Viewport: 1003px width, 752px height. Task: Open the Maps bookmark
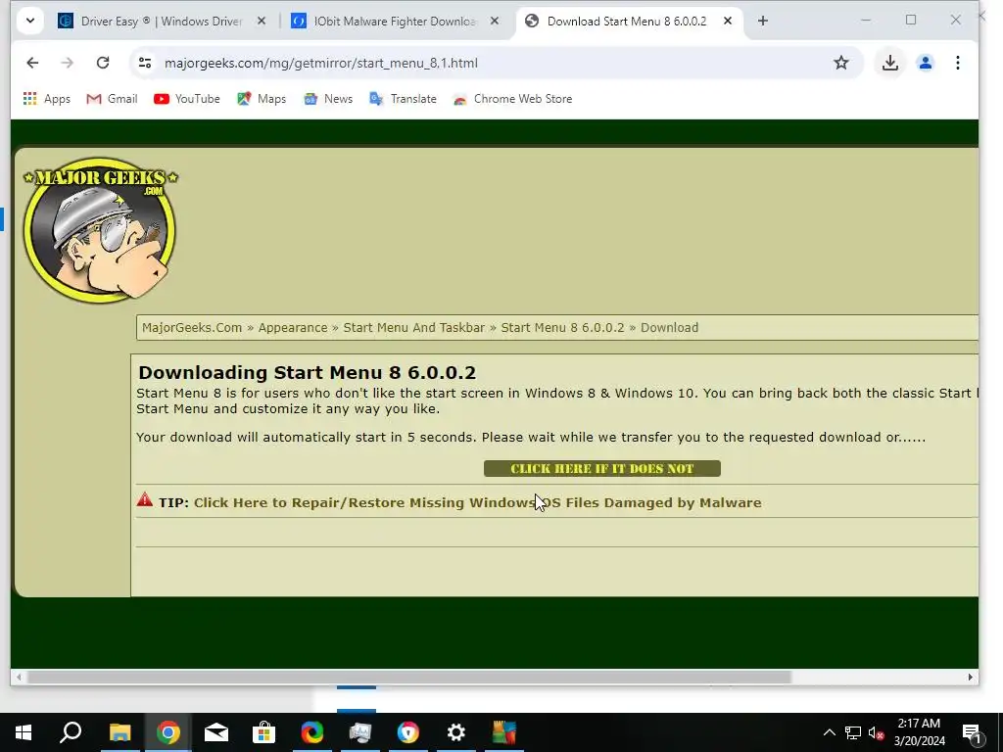[x=262, y=99]
